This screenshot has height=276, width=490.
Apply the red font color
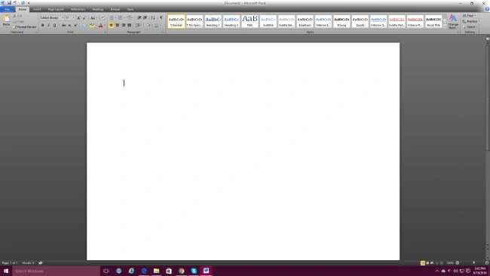click(100, 26)
